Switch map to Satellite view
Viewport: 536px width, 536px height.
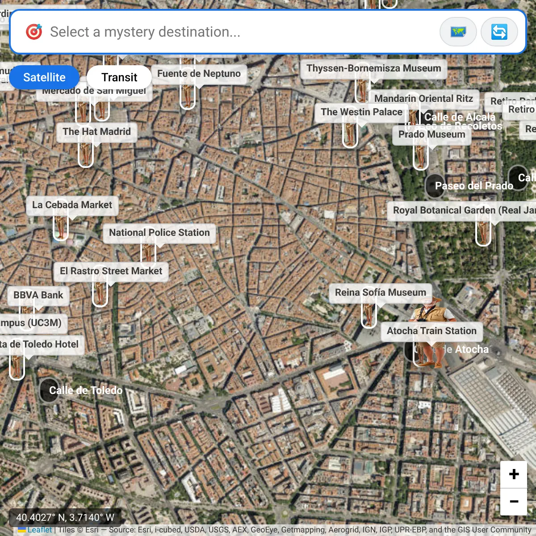44,77
